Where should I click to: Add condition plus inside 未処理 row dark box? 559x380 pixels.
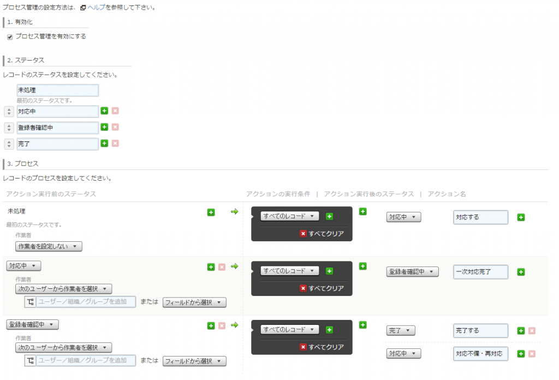[x=329, y=216]
